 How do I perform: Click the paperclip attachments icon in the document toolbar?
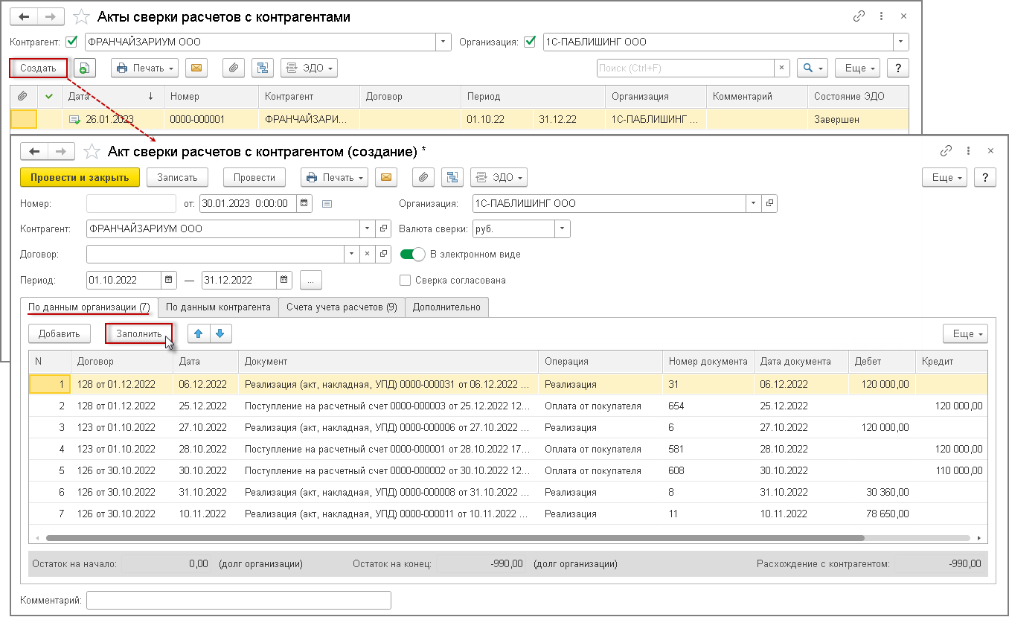423,178
